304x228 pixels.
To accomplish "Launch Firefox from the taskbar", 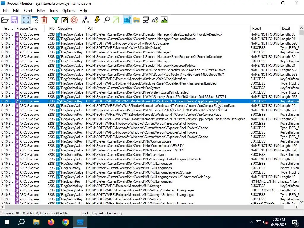I will [51, 222].
